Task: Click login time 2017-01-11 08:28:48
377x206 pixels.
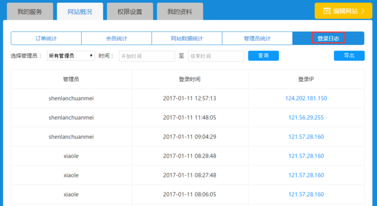Action: 190,156
